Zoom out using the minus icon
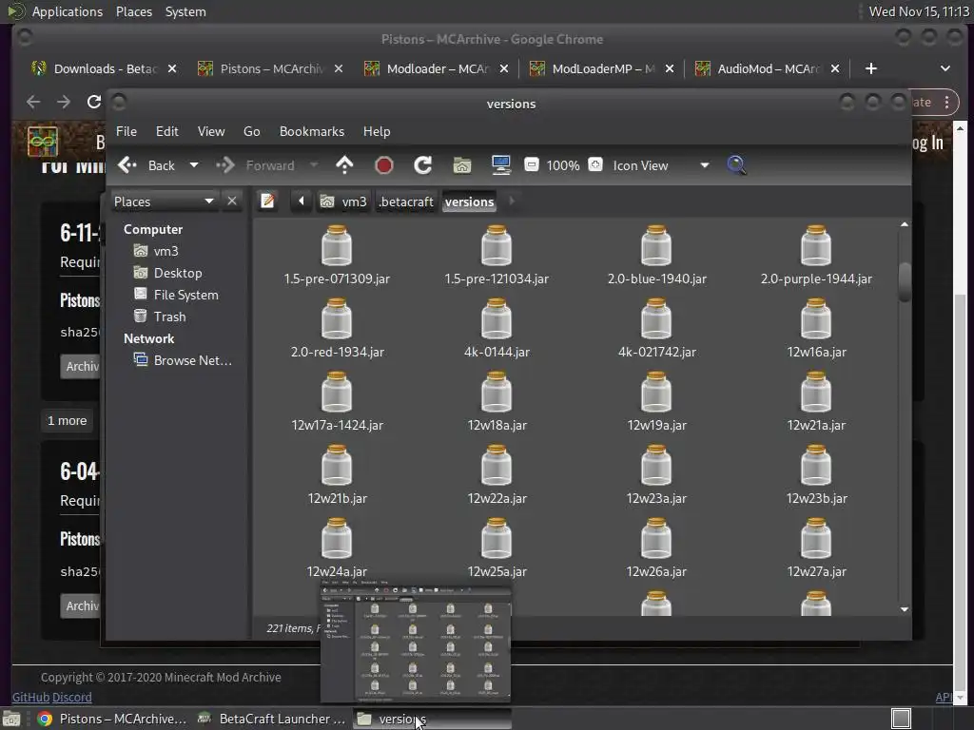The width and height of the screenshot is (974, 730). click(532, 165)
